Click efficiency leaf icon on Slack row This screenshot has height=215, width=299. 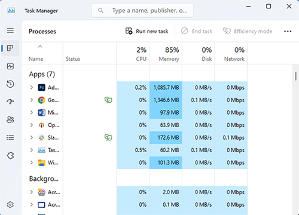pos(108,137)
